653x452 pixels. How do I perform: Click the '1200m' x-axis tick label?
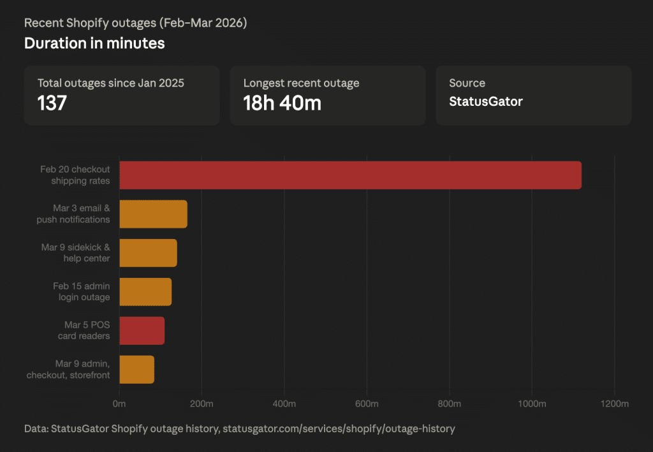tap(615, 404)
